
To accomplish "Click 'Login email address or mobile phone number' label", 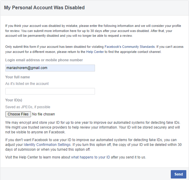I will tap(44, 60).
